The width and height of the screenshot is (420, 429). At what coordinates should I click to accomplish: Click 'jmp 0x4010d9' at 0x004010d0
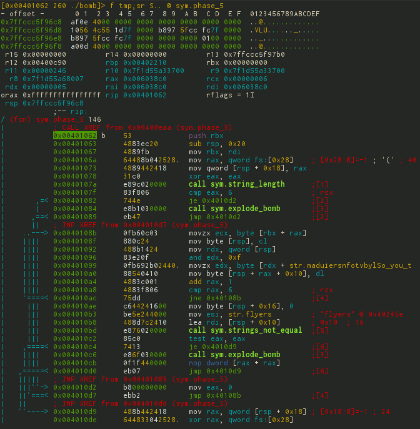click(214, 372)
